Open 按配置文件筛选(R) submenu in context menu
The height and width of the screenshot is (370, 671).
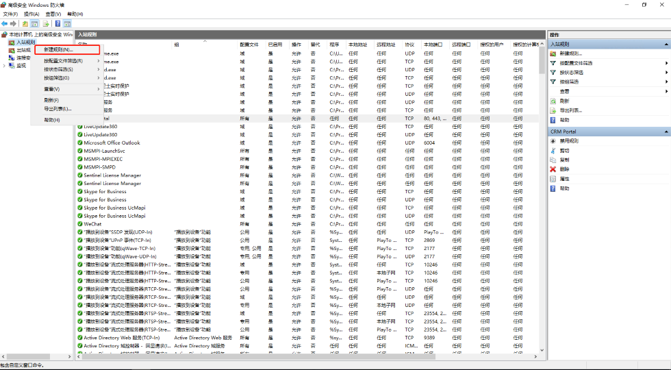click(68, 61)
